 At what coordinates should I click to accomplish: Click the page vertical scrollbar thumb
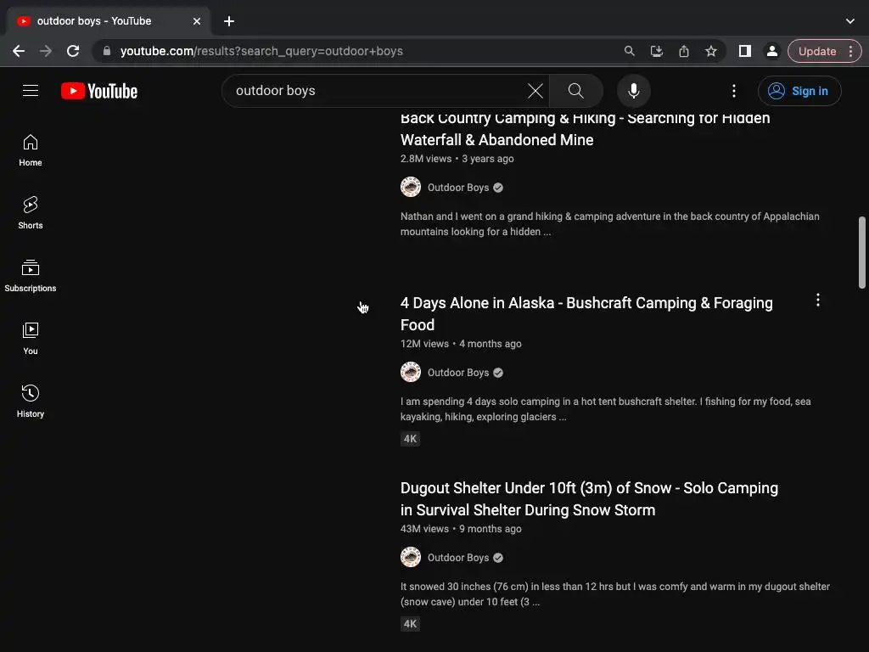click(x=862, y=253)
